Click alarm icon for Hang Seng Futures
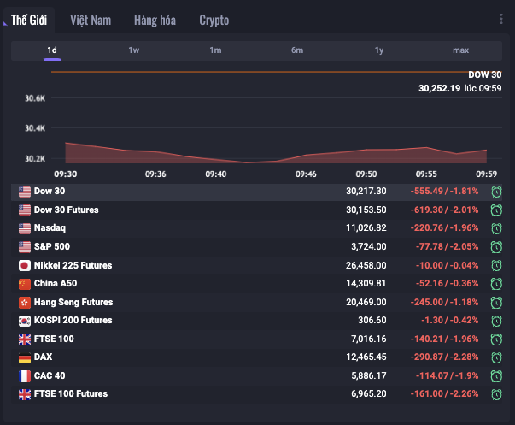The height and width of the screenshot is (425, 515). (x=496, y=302)
